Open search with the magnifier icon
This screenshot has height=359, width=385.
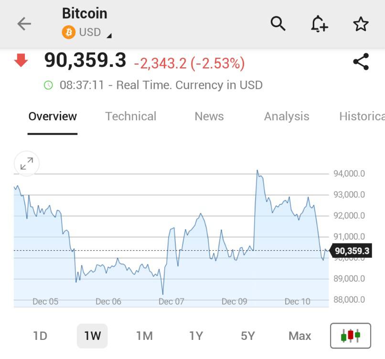tap(278, 23)
